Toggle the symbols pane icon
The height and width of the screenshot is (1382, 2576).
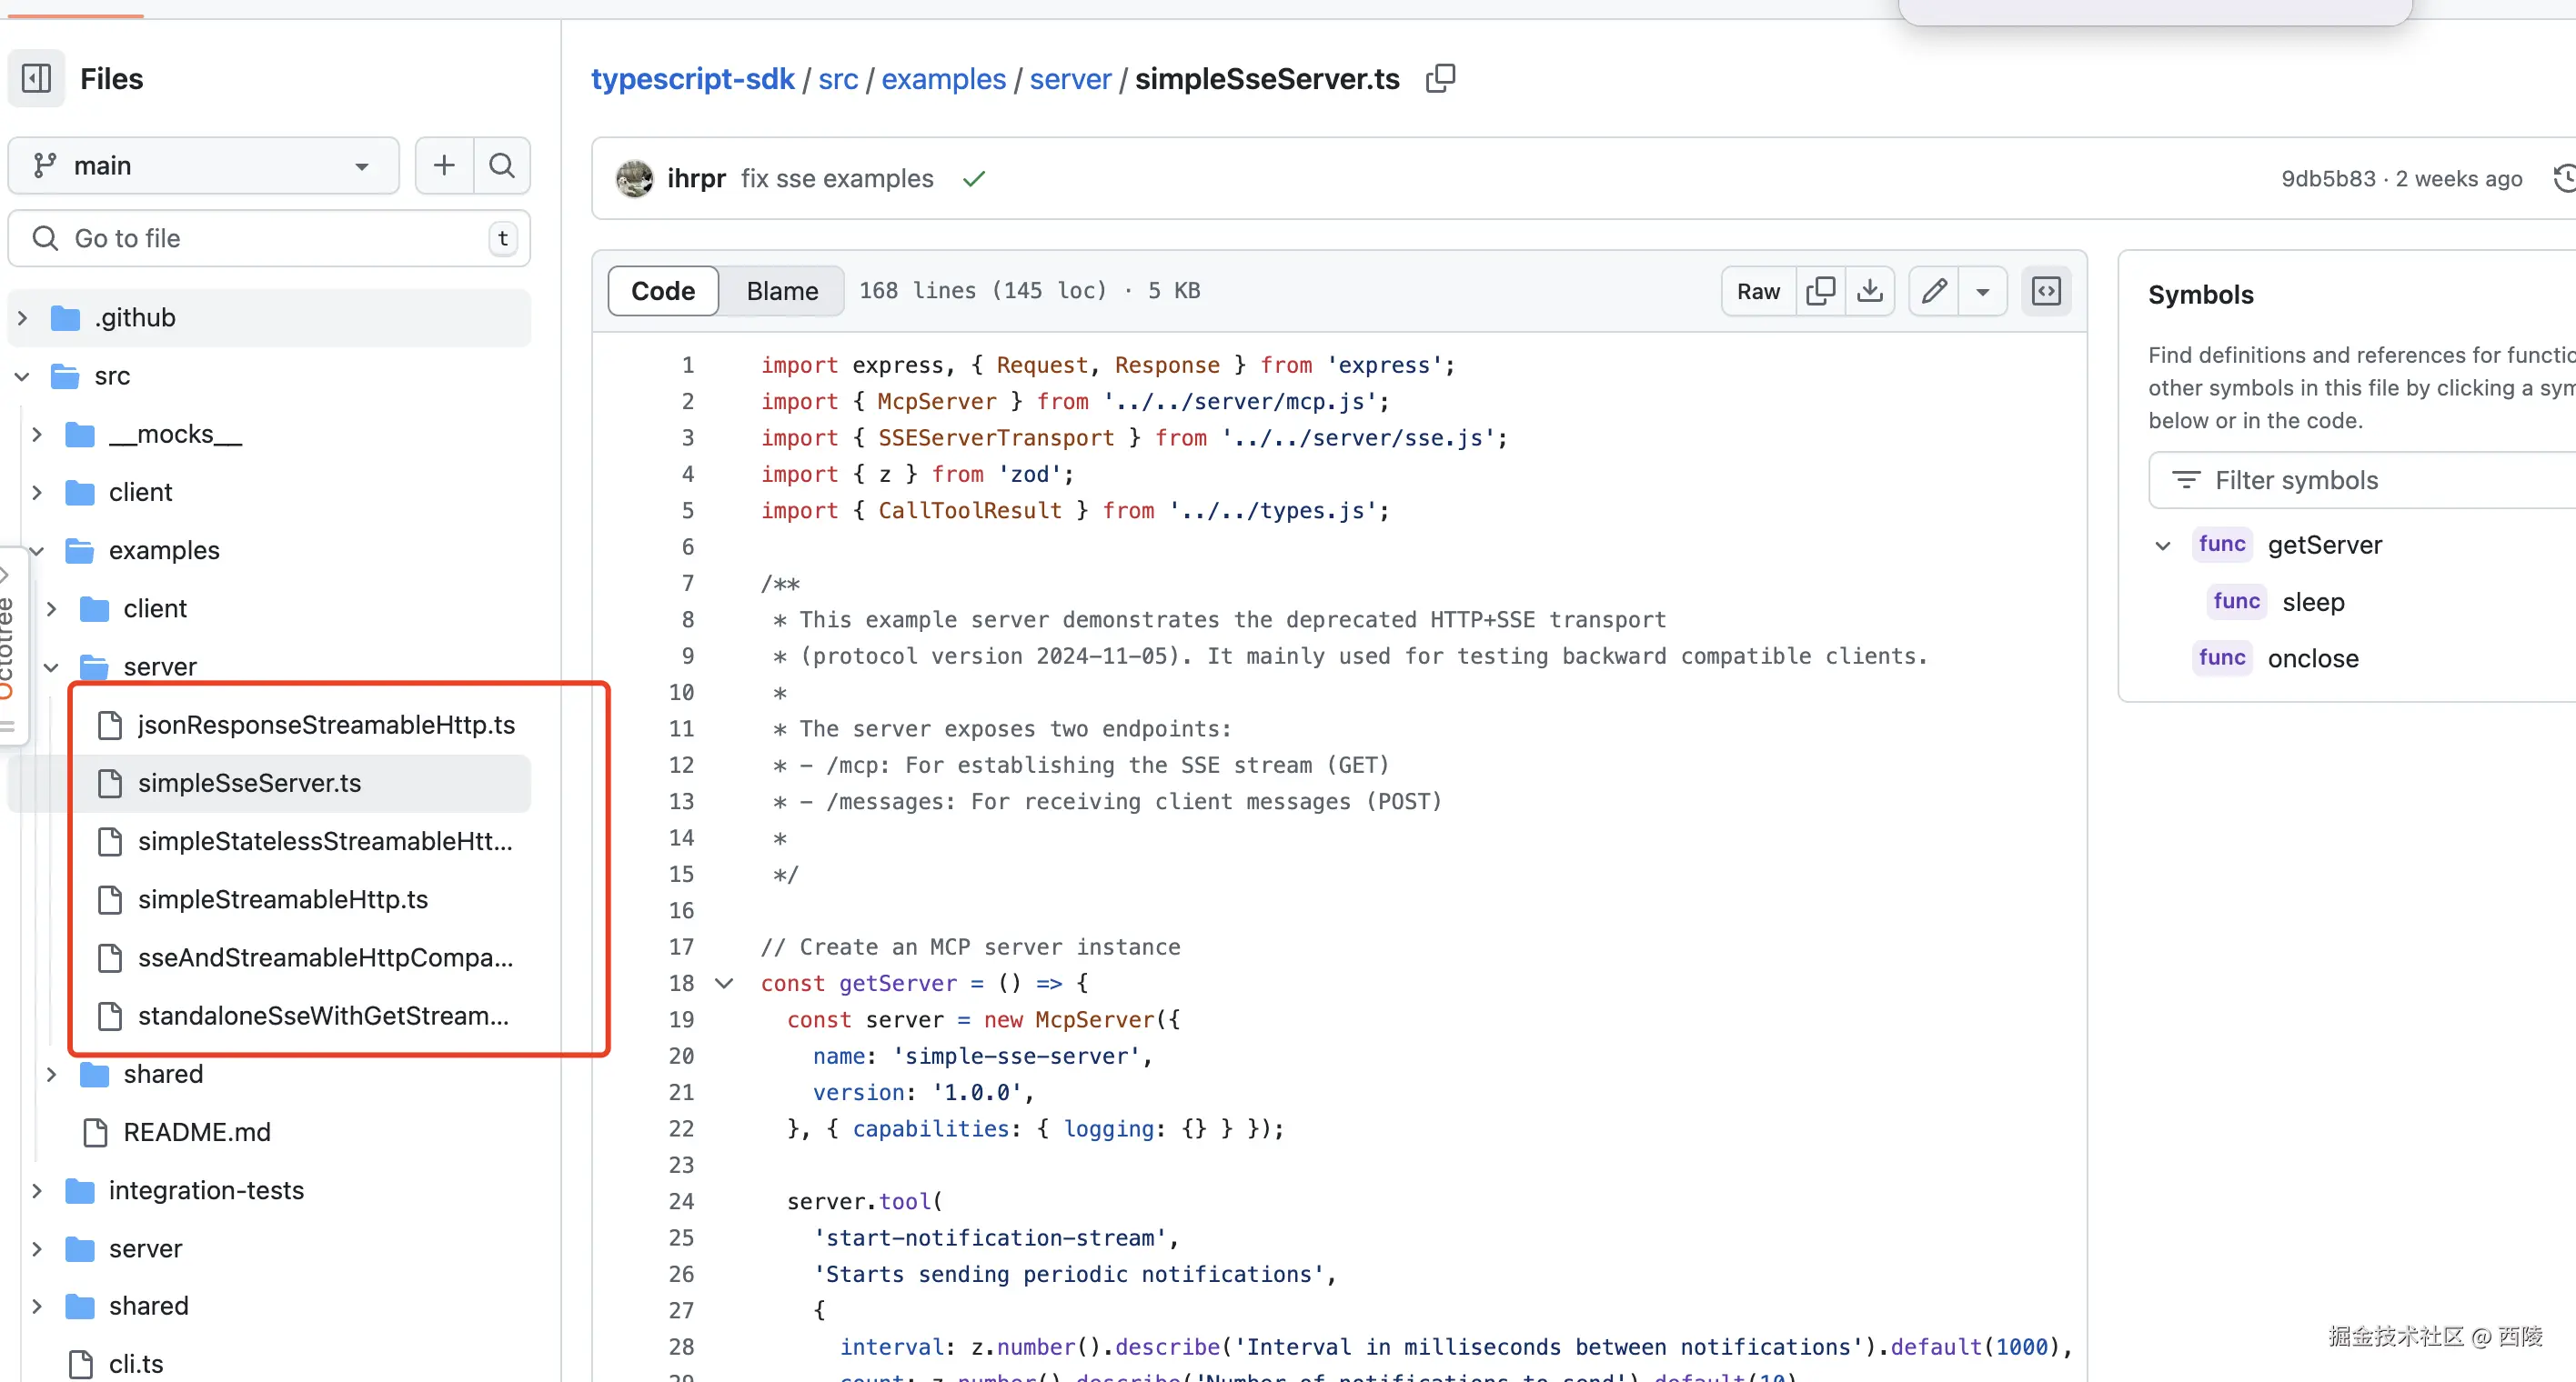point(2046,291)
